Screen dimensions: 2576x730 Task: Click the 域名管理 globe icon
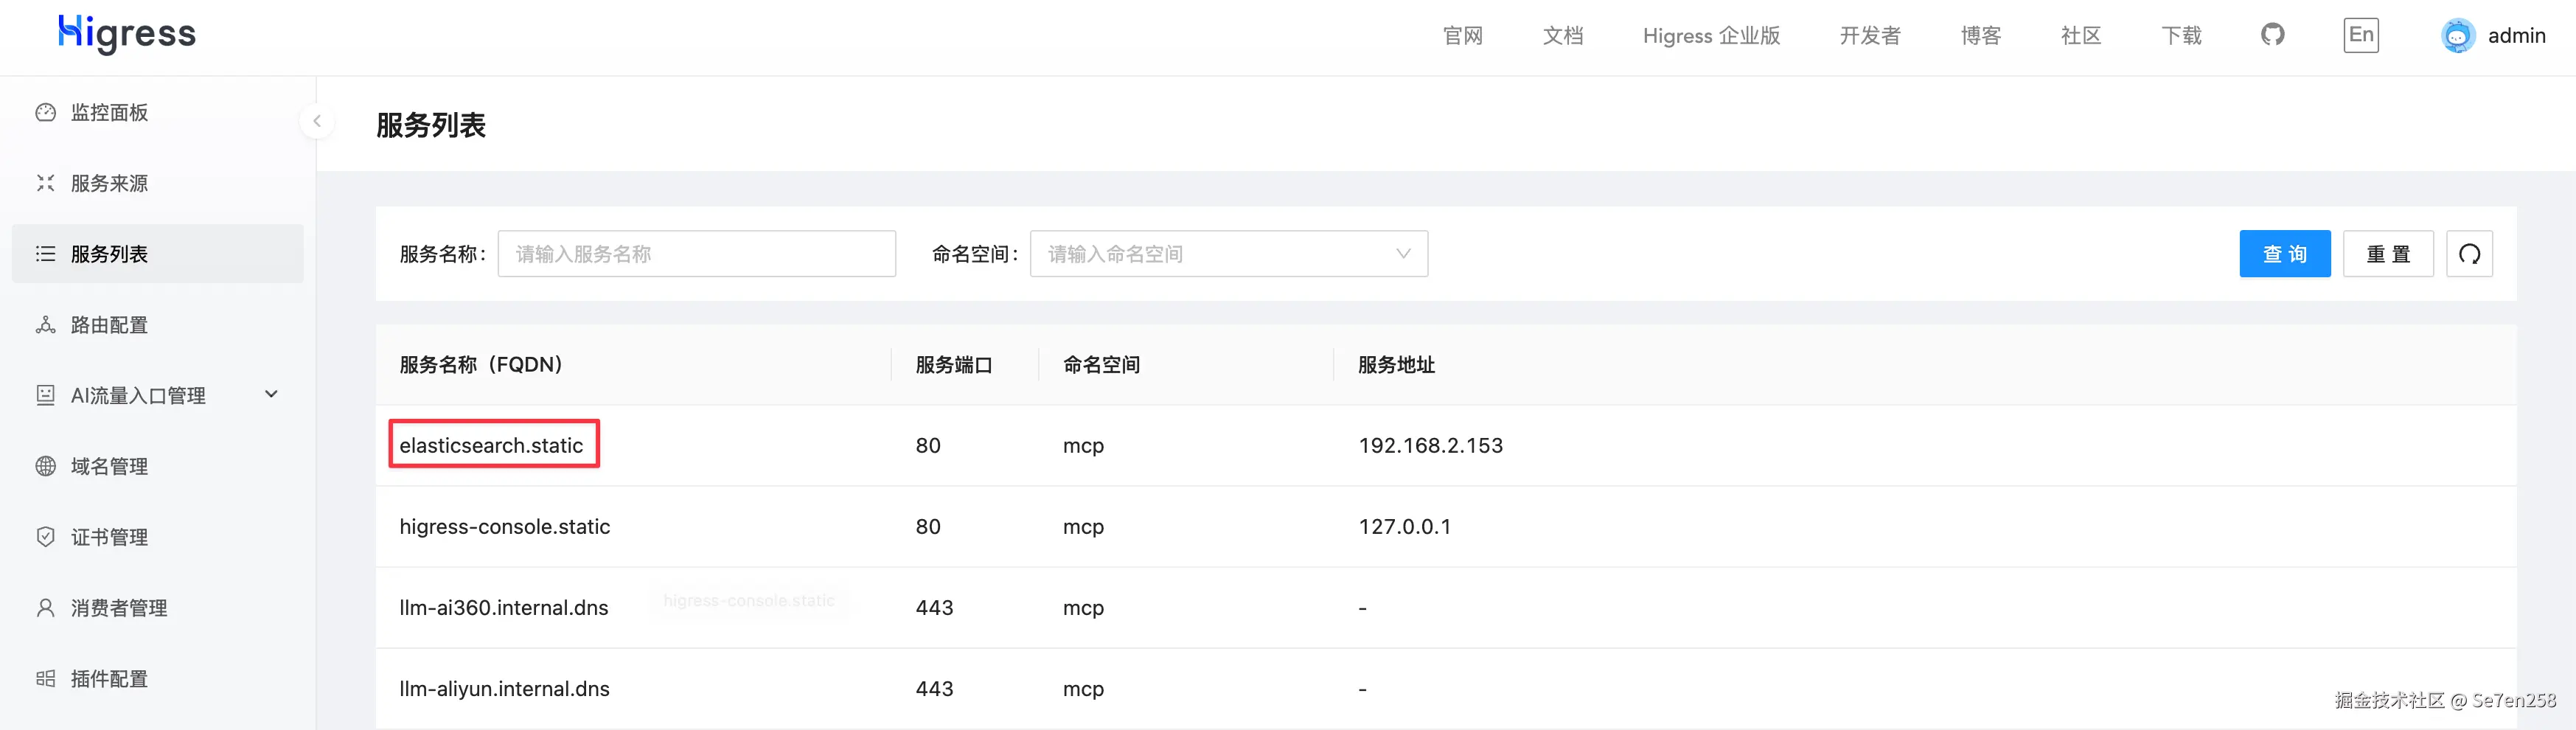pyautogui.click(x=45, y=466)
